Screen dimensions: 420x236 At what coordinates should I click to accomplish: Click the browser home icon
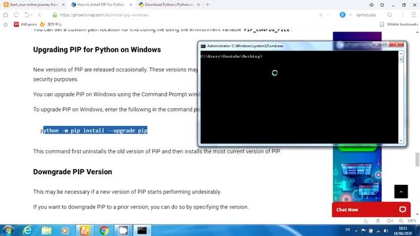point(6,15)
